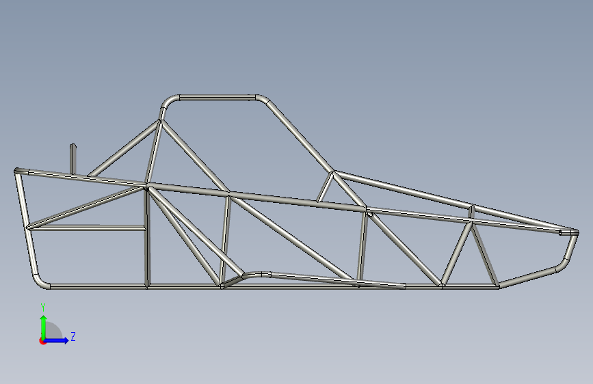Click the 'Z' label of the coordinate triad

pyautogui.click(x=73, y=336)
